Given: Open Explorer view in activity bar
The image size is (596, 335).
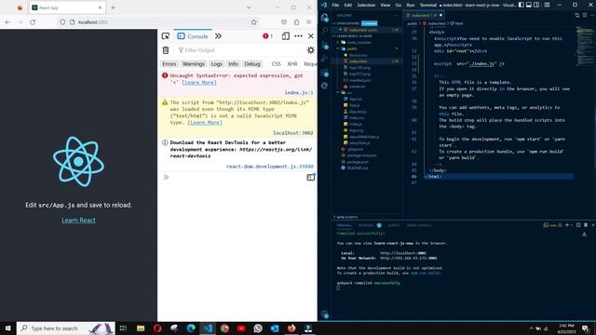Looking at the screenshot, I should 325,17.
